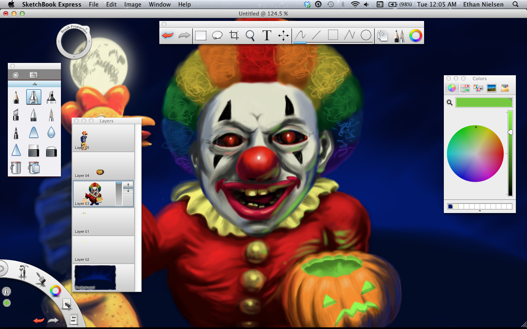Open the Layers window toggle icon

click(383, 36)
